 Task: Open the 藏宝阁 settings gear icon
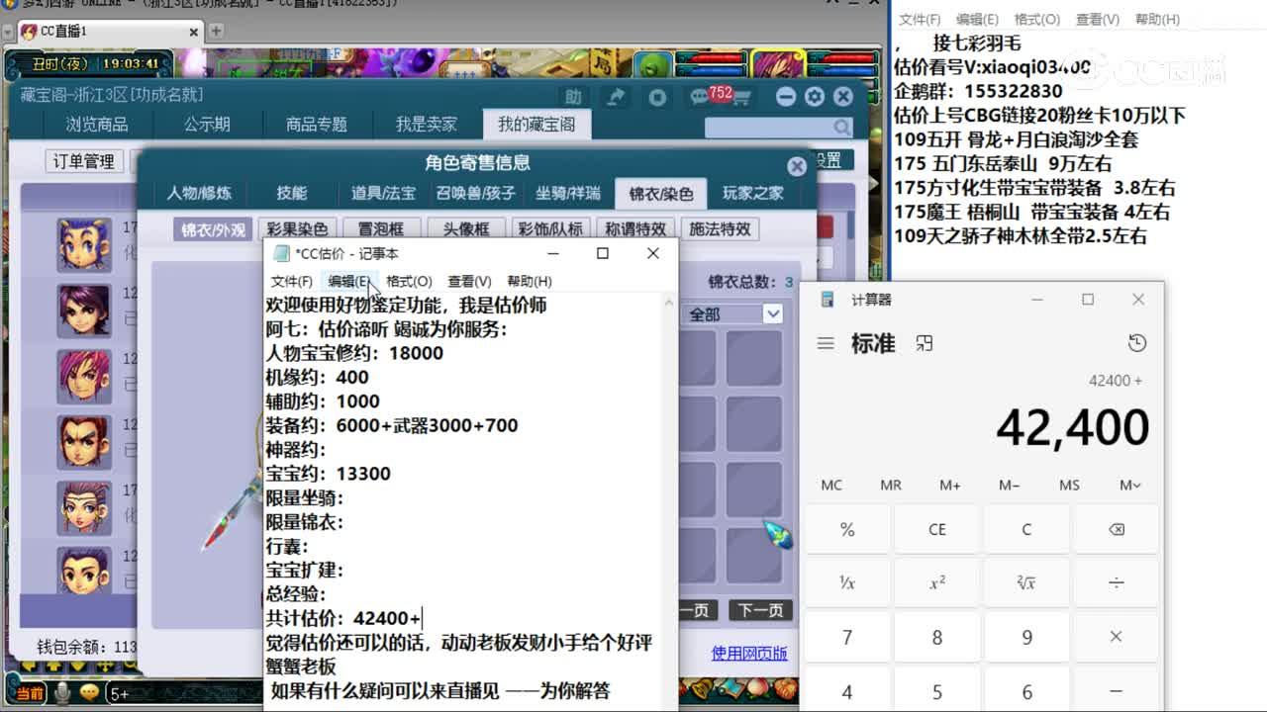point(814,96)
